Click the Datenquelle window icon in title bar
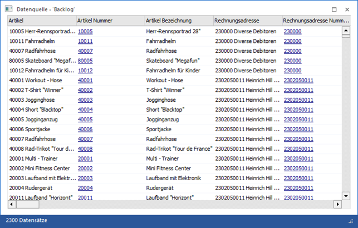Screen dimensions: 358x228 pyautogui.click(x=9, y=9)
